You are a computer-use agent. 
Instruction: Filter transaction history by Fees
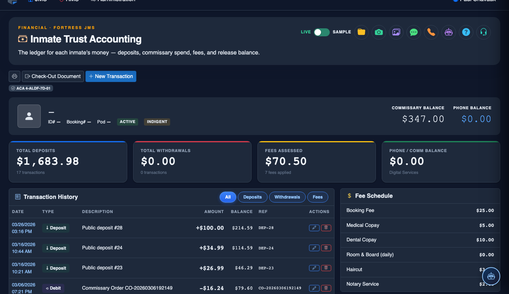pyautogui.click(x=318, y=197)
